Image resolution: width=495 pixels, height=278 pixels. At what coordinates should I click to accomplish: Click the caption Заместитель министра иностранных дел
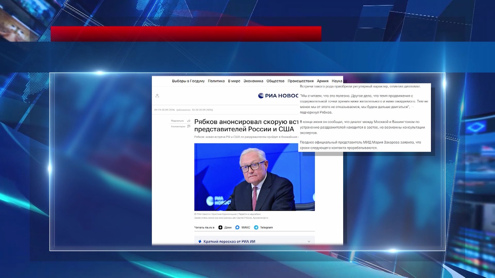(231, 218)
